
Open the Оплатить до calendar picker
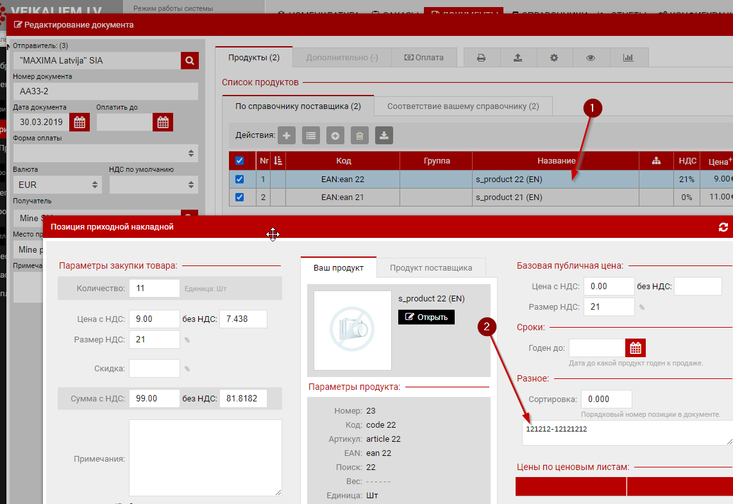(163, 122)
